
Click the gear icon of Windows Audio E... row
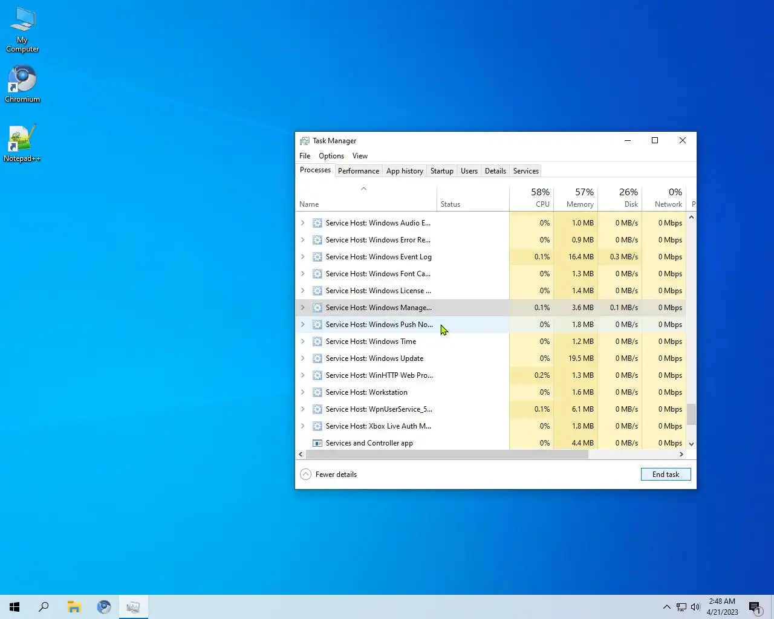pyautogui.click(x=317, y=223)
